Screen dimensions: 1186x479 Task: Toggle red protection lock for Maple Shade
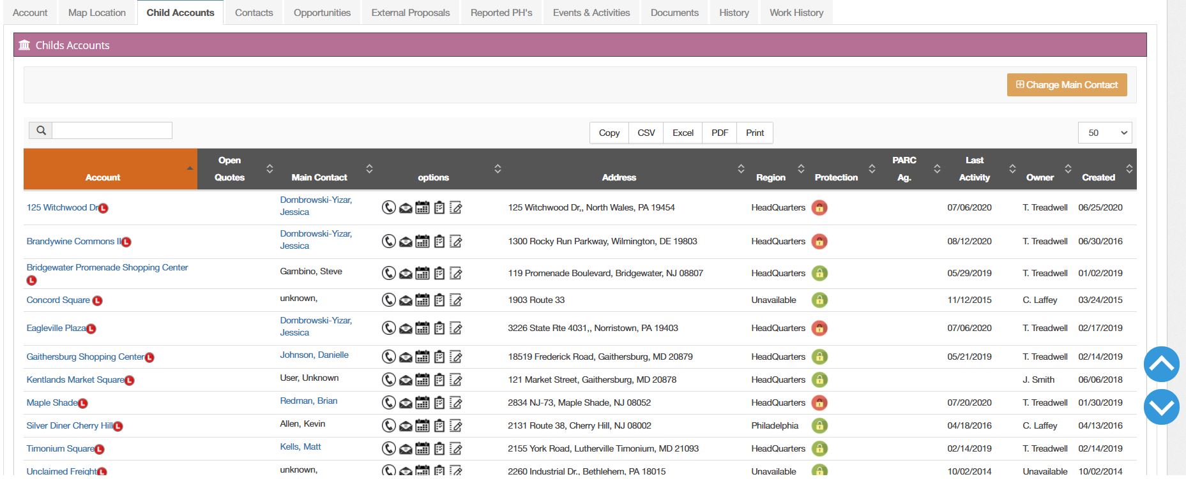[819, 402]
